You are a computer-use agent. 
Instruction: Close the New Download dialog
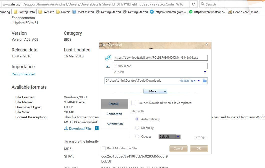[x=206, y=44]
